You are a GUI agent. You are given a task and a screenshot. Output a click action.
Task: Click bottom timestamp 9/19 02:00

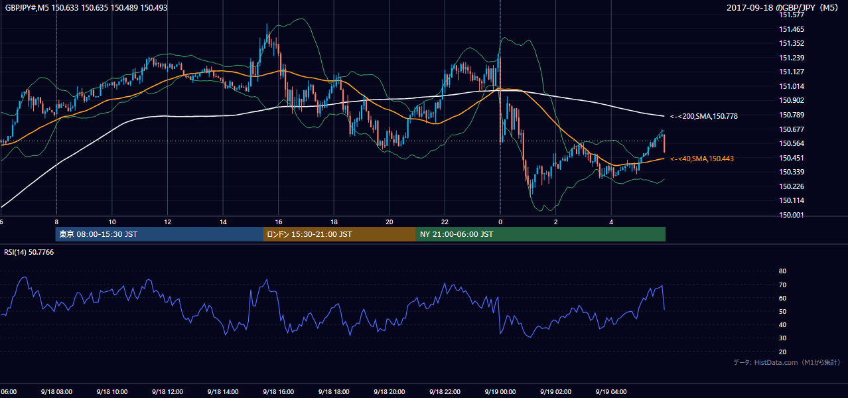click(555, 392)
